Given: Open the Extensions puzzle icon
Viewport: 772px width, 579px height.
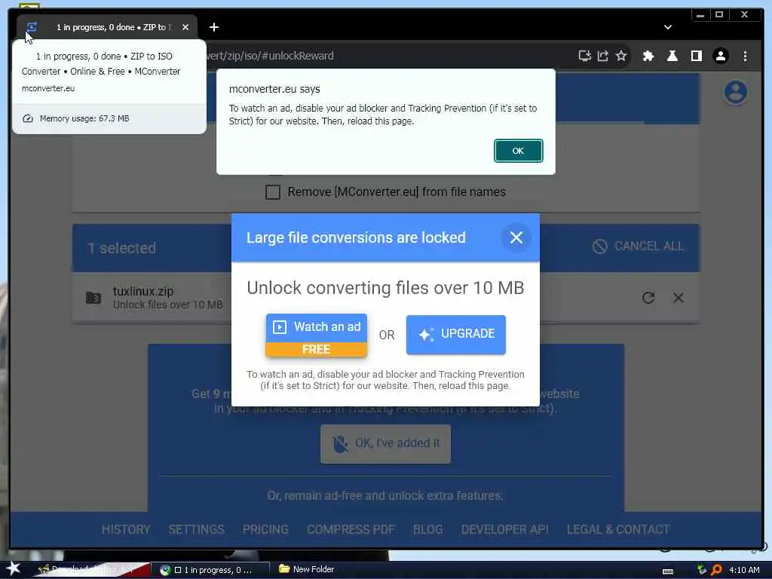Looking at the screenshot, I should pos(648,56).
